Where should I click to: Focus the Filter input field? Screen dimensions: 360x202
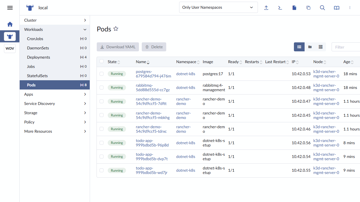pos(346,47)
